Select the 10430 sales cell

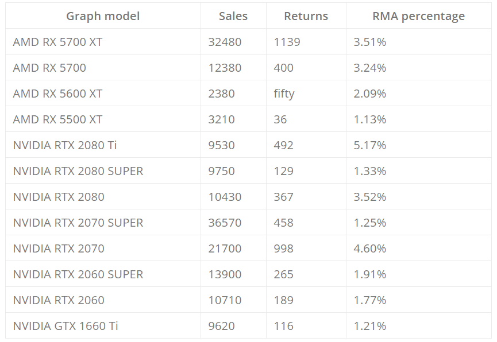click(225, 197)
